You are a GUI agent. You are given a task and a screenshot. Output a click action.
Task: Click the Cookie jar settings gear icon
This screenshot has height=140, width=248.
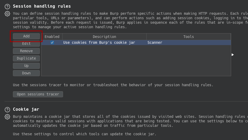(x=7, y=117)
